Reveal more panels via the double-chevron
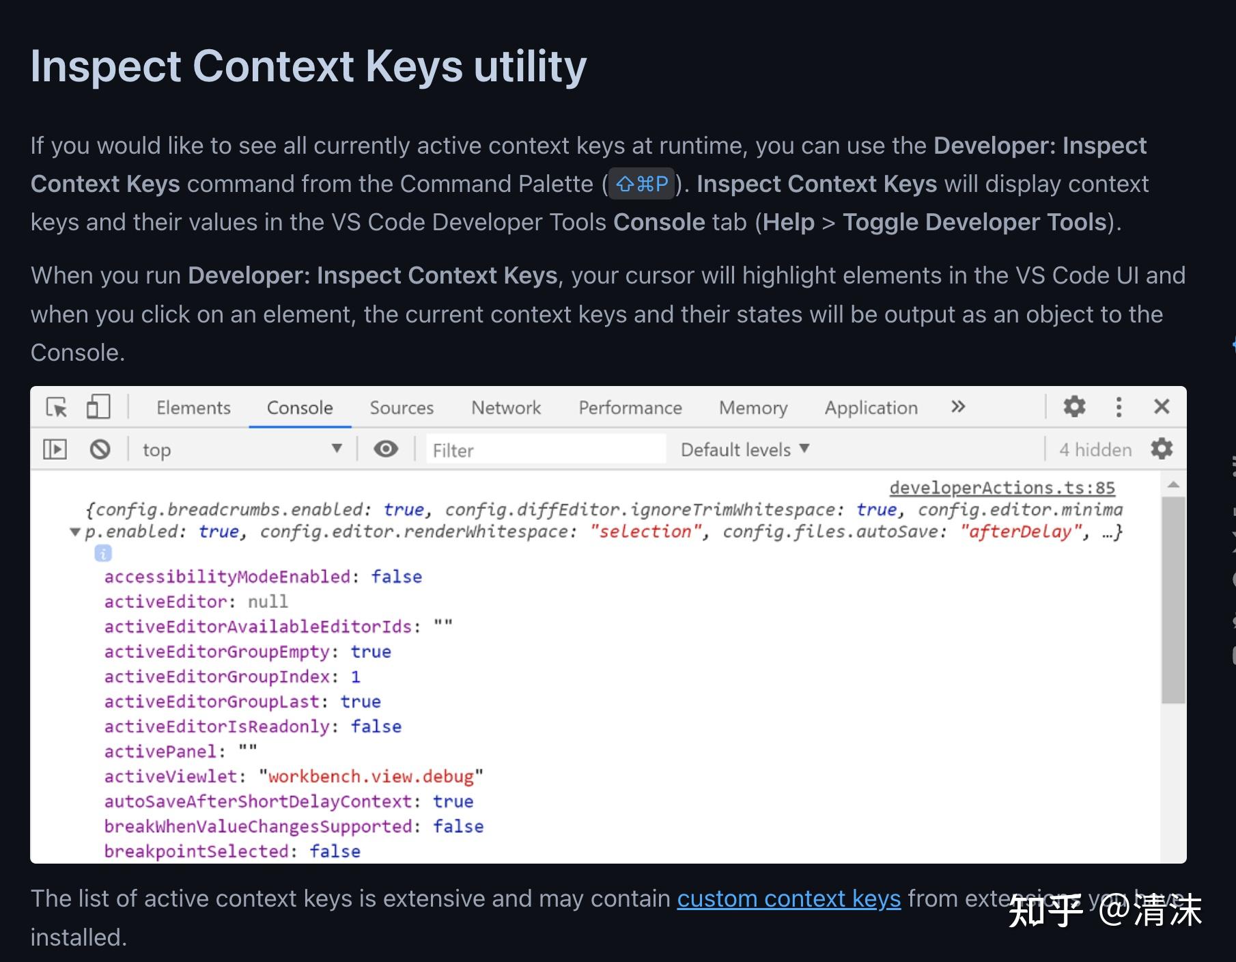The width and height of the screenshot is (1236, 962). 959,407
